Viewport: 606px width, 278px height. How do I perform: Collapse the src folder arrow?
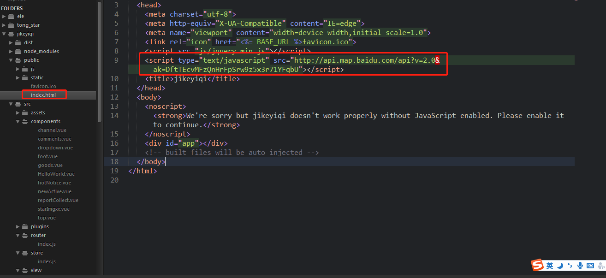[11, 104]
